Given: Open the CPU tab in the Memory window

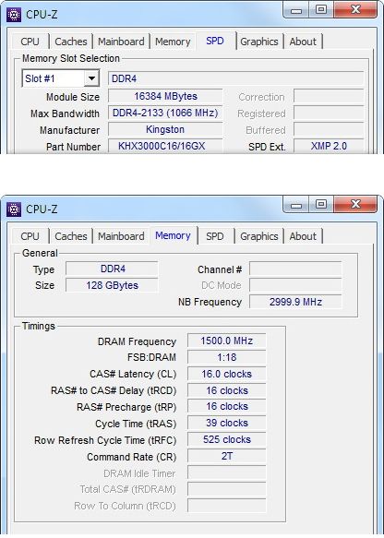Looking at the screenshot, I should coord(30,236).
